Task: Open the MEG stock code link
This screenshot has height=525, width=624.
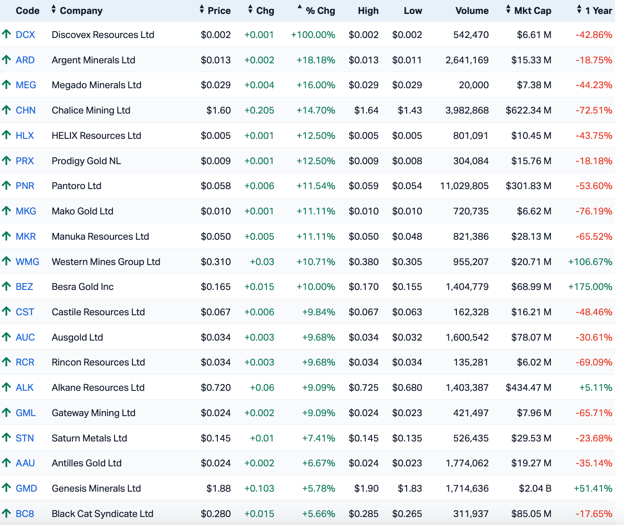Action: (x=26, y=85)
